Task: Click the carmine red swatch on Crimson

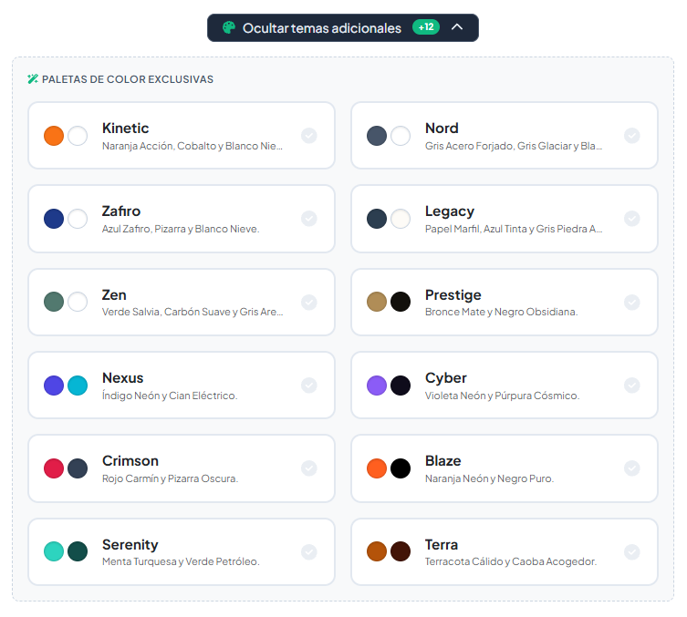Action: coord(54,468)
